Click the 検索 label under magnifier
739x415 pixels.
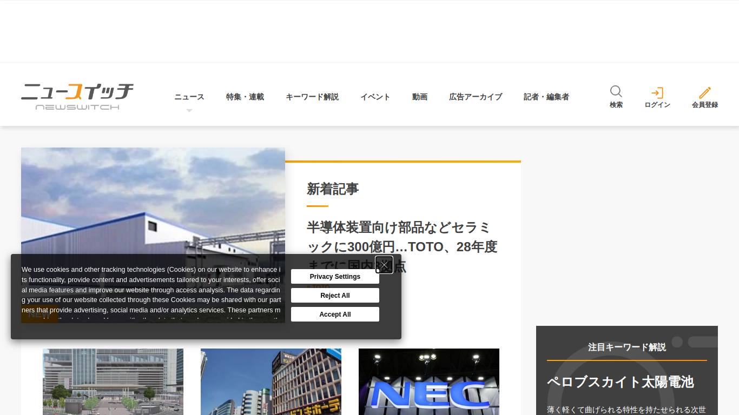point(616,105)
